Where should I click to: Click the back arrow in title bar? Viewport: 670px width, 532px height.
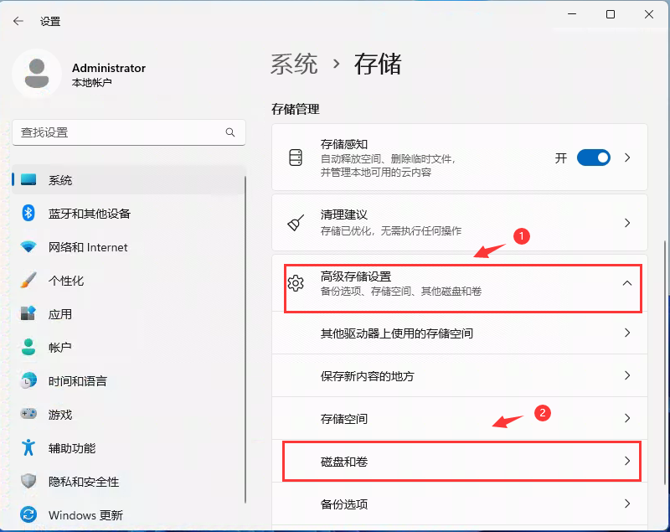(18, 21)
